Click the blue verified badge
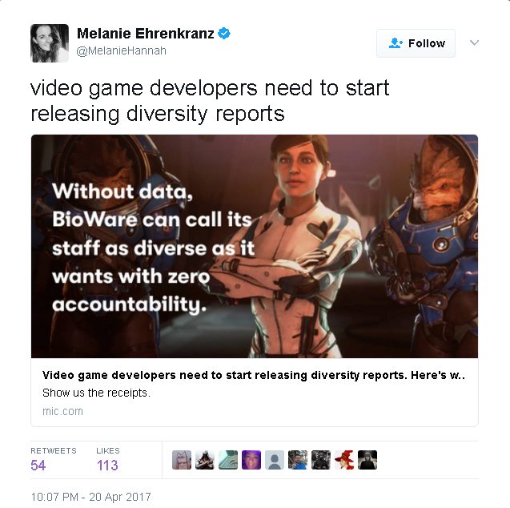 224,34
